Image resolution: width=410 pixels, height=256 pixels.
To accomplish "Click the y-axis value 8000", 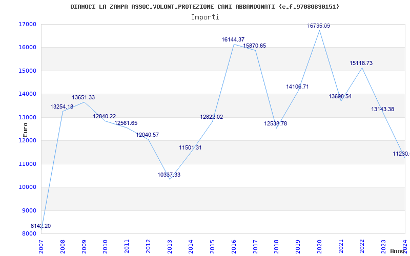I will 29,234.
